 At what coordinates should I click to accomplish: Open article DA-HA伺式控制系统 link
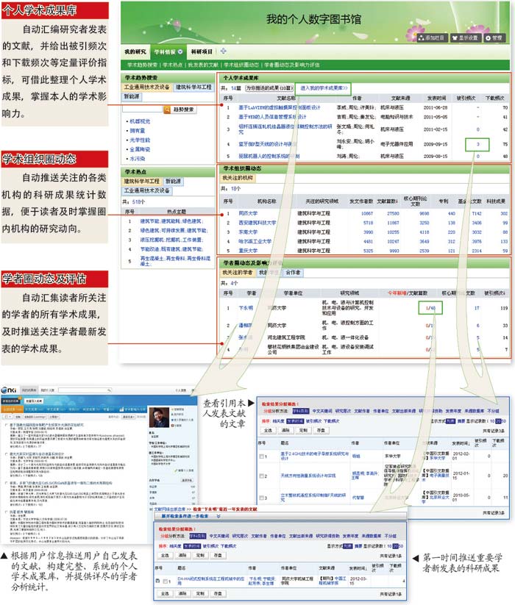211,581
